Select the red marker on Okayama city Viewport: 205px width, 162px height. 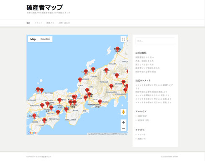point(47,104)
